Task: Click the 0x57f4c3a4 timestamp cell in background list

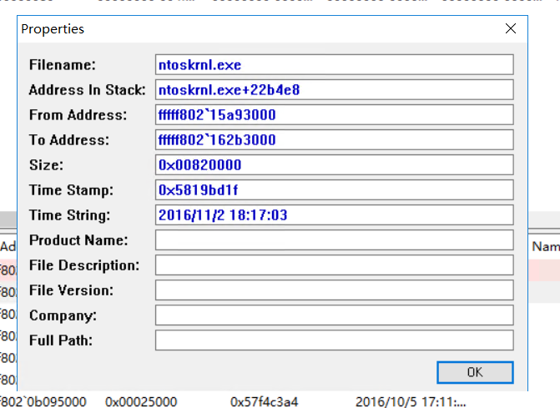Action: click(264, 401)
